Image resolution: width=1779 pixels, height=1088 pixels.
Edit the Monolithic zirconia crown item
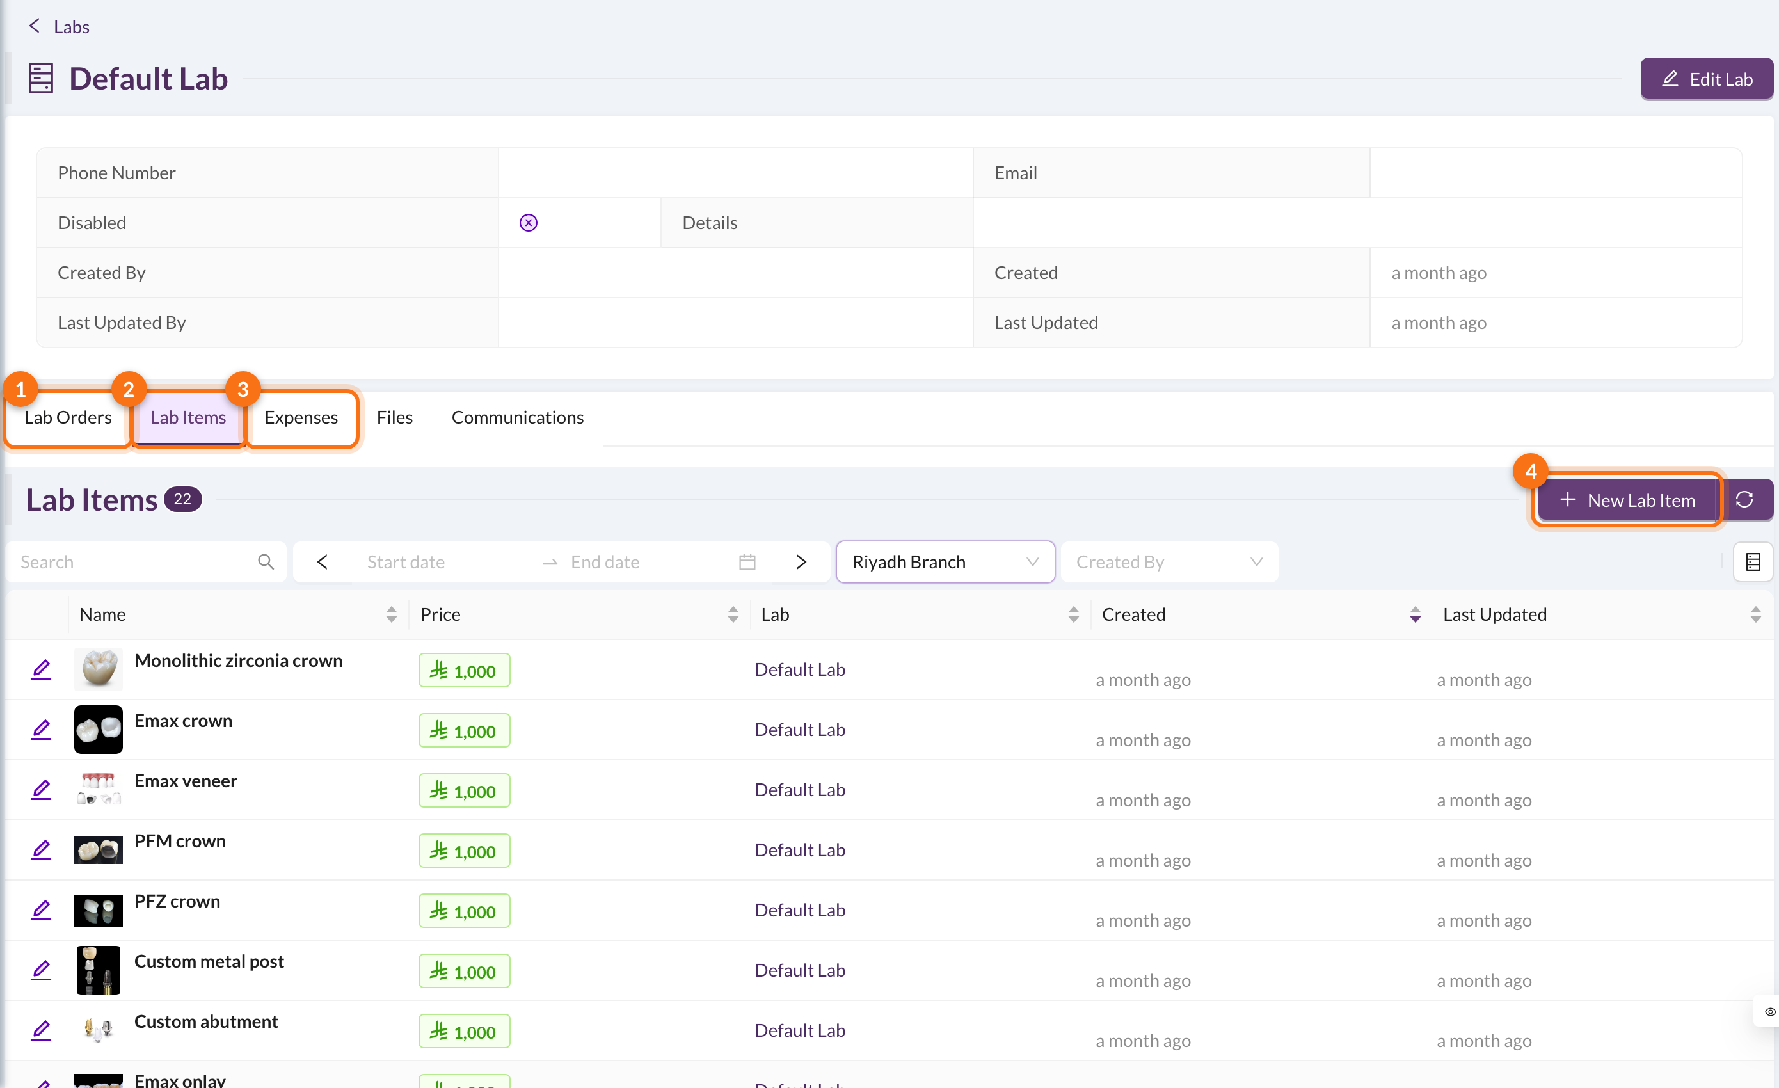click(x=41, y=670)
